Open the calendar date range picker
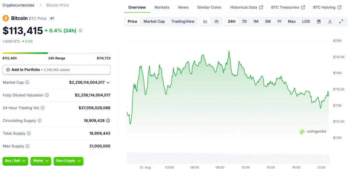The width and height of the screenshot is (349, 171). [x=319, y=21]
